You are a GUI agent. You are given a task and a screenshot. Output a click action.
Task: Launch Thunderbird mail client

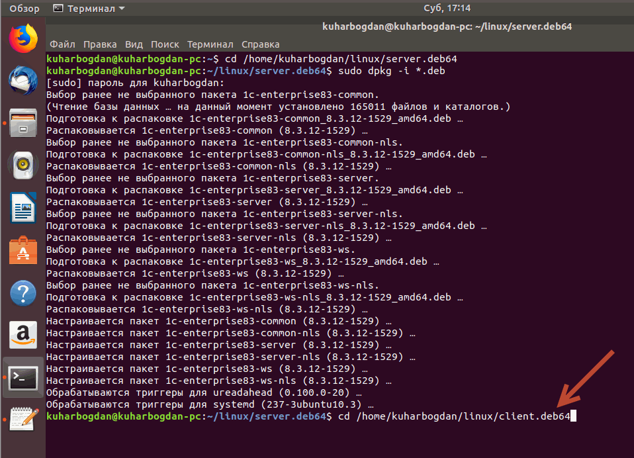[x=23, y=81]
